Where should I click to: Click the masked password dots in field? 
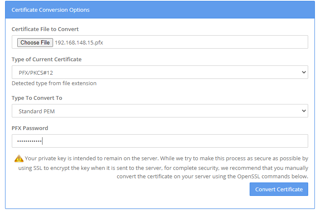pos(29,141)
